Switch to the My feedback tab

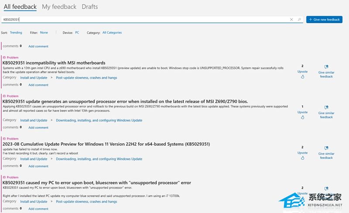pos(59,7)
